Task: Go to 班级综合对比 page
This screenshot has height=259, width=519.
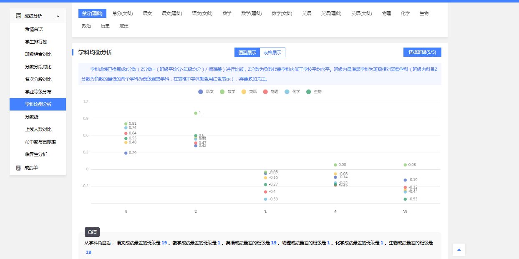Action: click(38, 54)
